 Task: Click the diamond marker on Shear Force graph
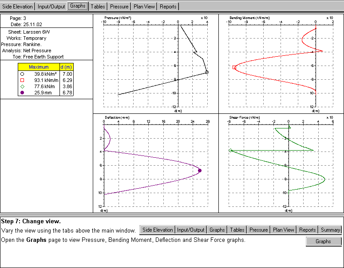click(x=230, y=151)
